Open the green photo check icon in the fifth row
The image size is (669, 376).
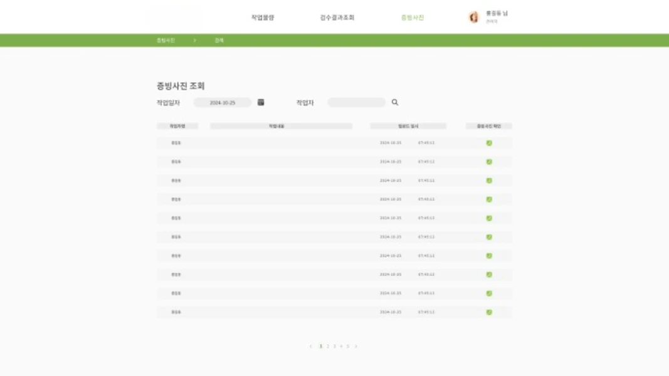[x=489, y=218]
